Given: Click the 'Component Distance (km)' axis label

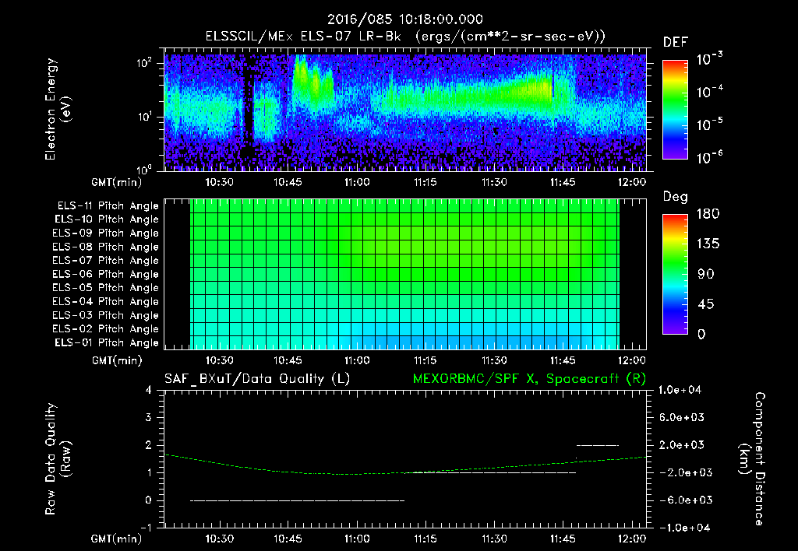Looking at the screenshot, I should [x=752, y=458].
